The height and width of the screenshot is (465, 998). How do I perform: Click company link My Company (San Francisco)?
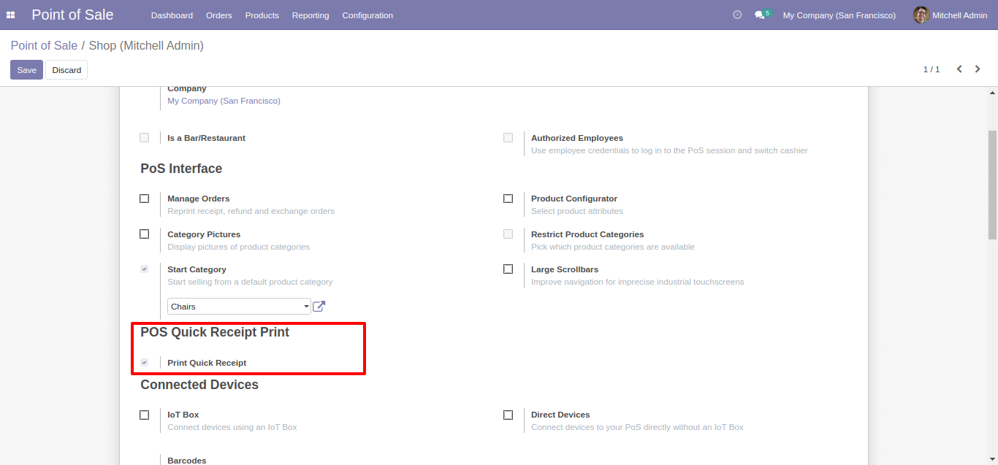224,101
